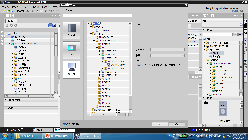Click the New project toolbar icon
Viewport: 248px width, 140px height.
point(4,11)
